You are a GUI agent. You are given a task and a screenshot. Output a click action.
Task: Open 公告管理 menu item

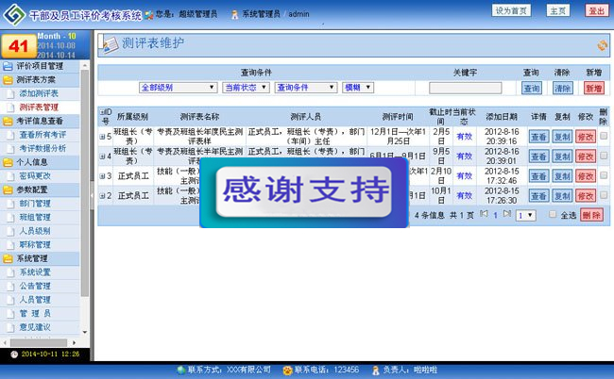(35, 286)
